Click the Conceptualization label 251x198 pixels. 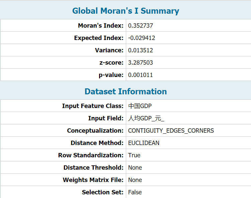pos(95,131)
